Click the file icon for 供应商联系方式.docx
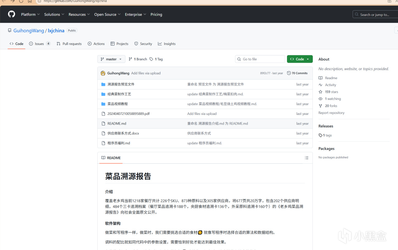 click(104, 133)
